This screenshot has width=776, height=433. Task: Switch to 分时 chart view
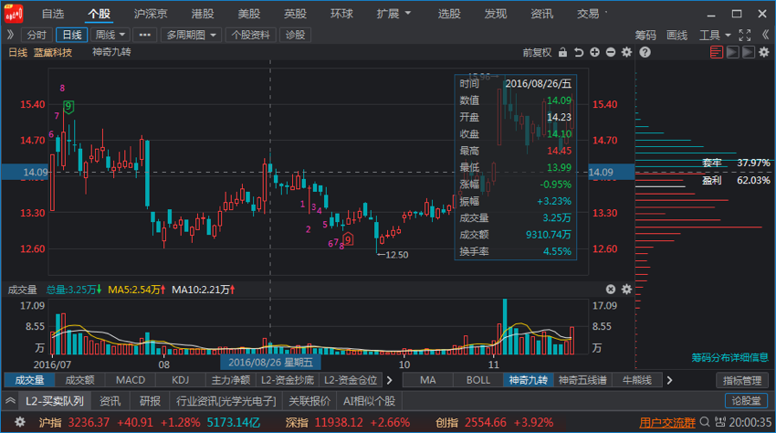click(37, 35)
